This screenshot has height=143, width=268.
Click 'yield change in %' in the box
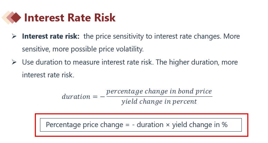click(200, 125)
